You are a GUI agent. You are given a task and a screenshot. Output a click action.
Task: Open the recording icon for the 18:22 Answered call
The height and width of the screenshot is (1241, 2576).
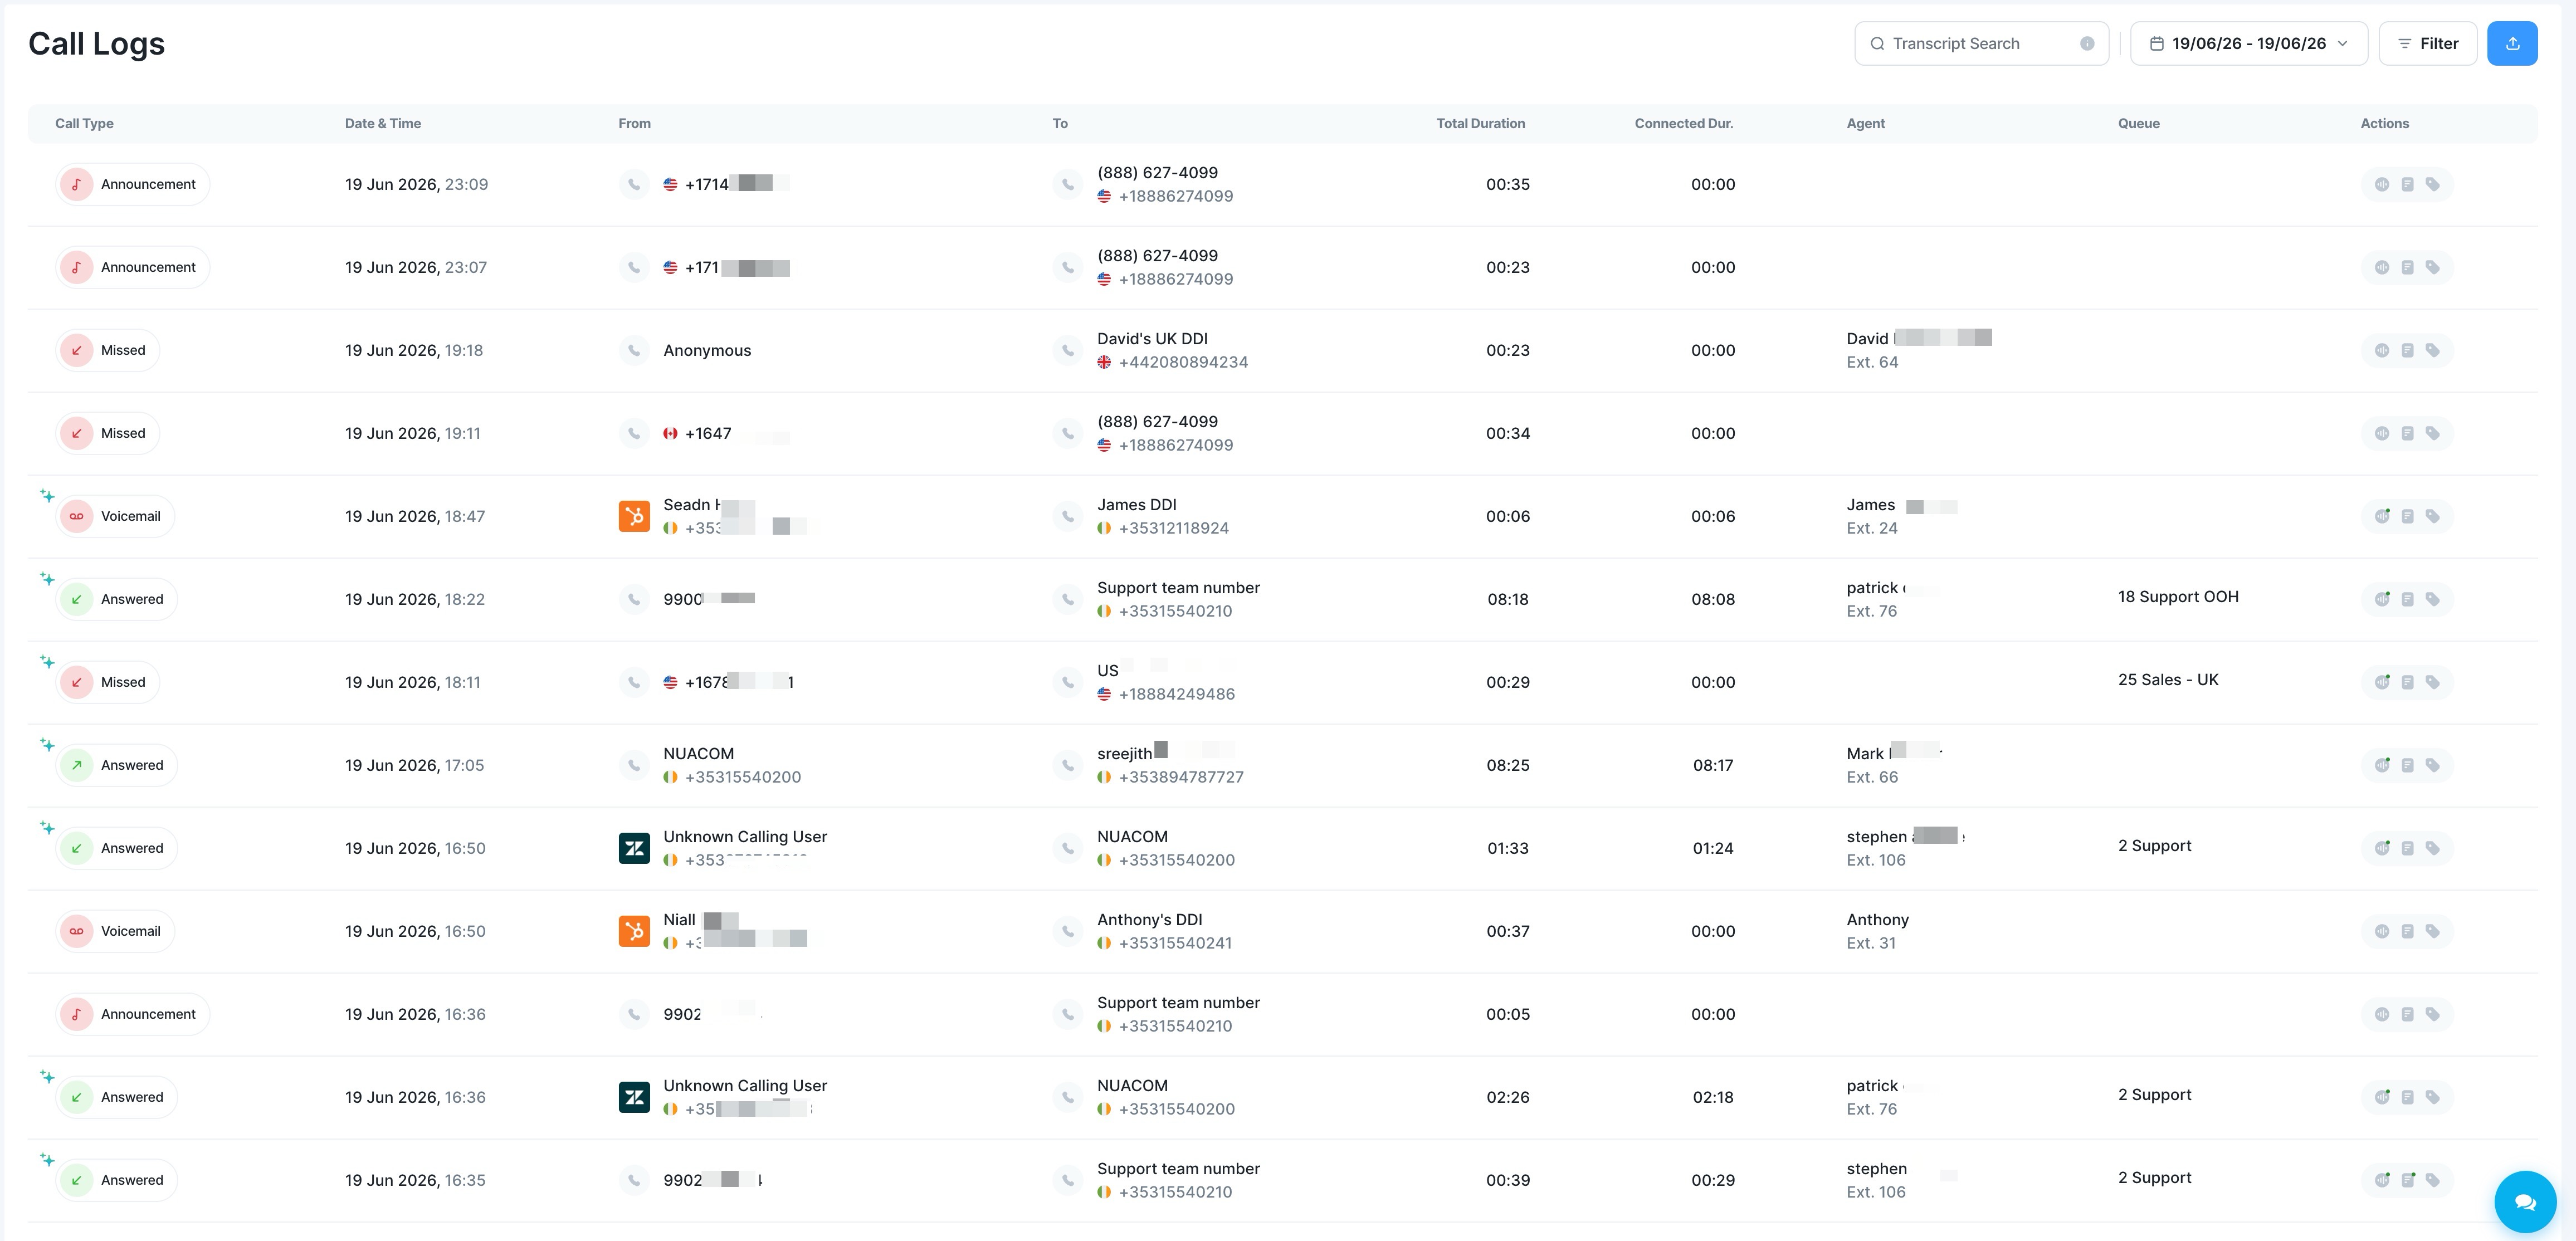(x=2382, y=599)
